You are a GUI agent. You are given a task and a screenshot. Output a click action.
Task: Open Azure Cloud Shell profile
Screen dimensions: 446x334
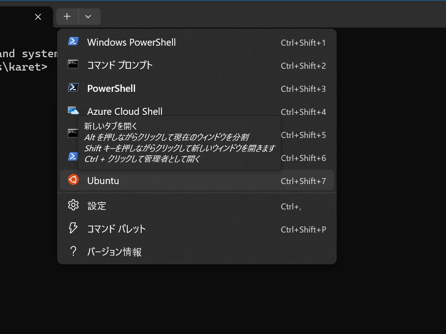tap(197, 112)
